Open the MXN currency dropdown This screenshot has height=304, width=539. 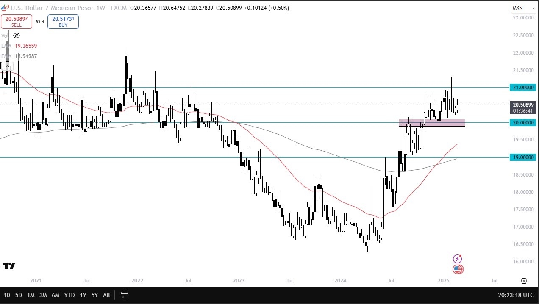click(523, 8)
